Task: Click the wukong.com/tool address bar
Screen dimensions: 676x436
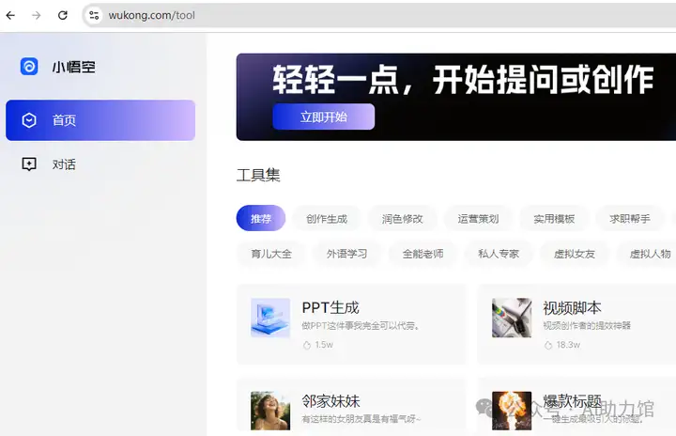Action: pyautogui.click(x=379, y=16)
